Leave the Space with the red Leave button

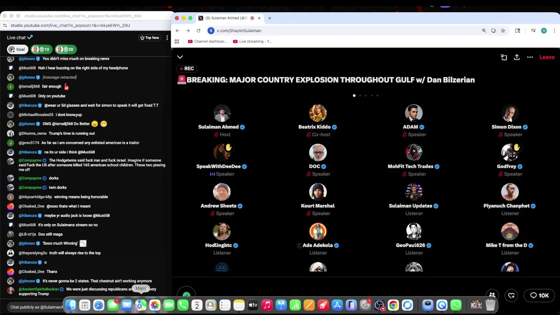[x=547, y=57]
